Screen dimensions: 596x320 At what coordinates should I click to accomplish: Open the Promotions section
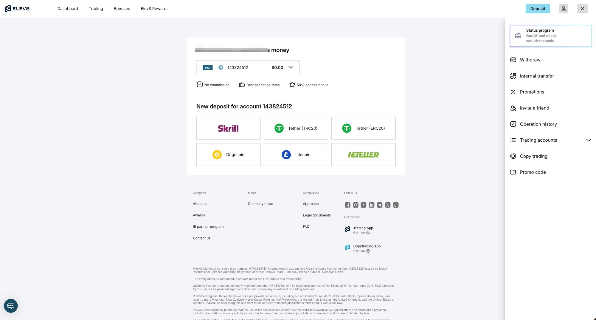[532, 92]
